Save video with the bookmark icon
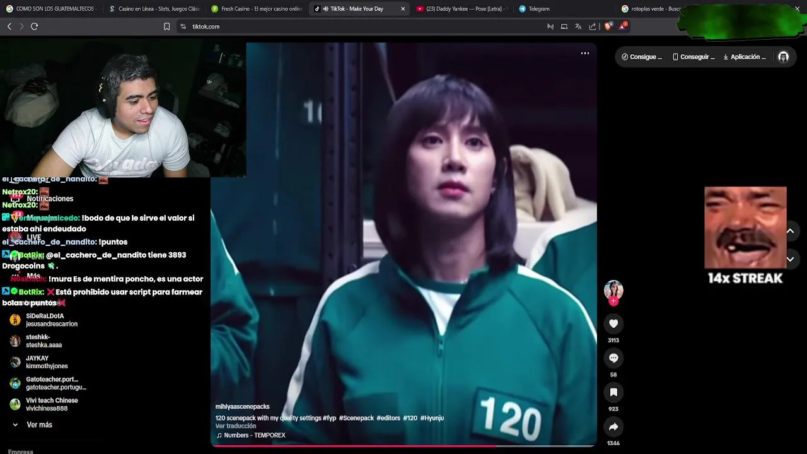807x454 pixels. (613, 392)
